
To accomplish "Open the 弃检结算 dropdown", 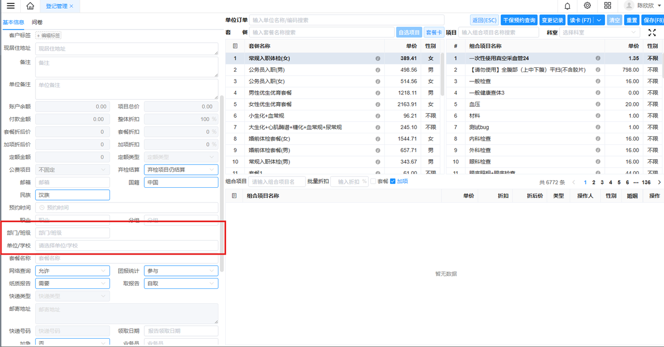I will (x=181, y=170).
